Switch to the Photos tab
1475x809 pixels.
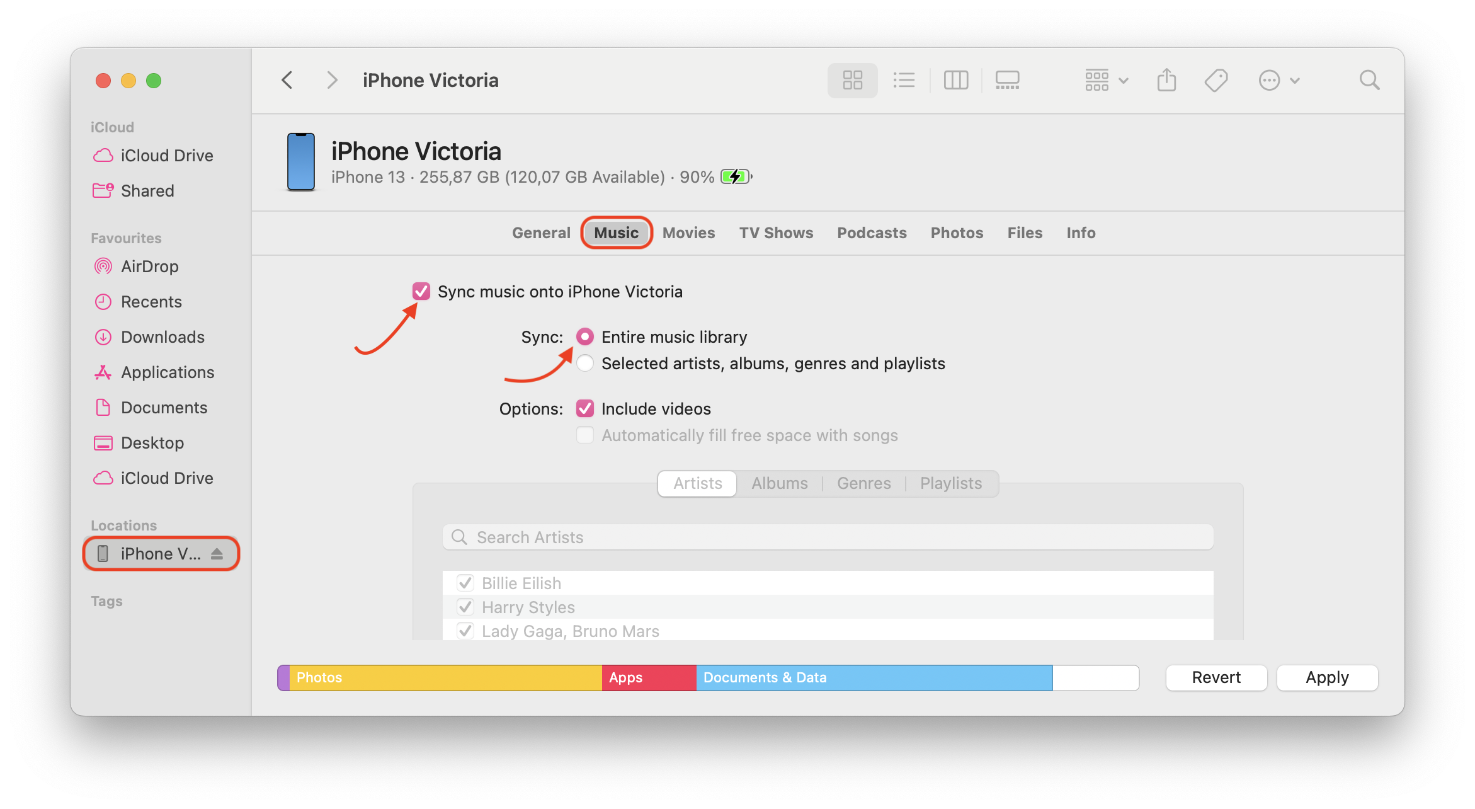click(957, 232)
